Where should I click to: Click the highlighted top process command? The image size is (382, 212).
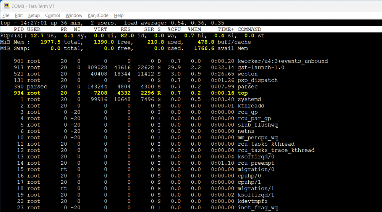click(243, 93)
